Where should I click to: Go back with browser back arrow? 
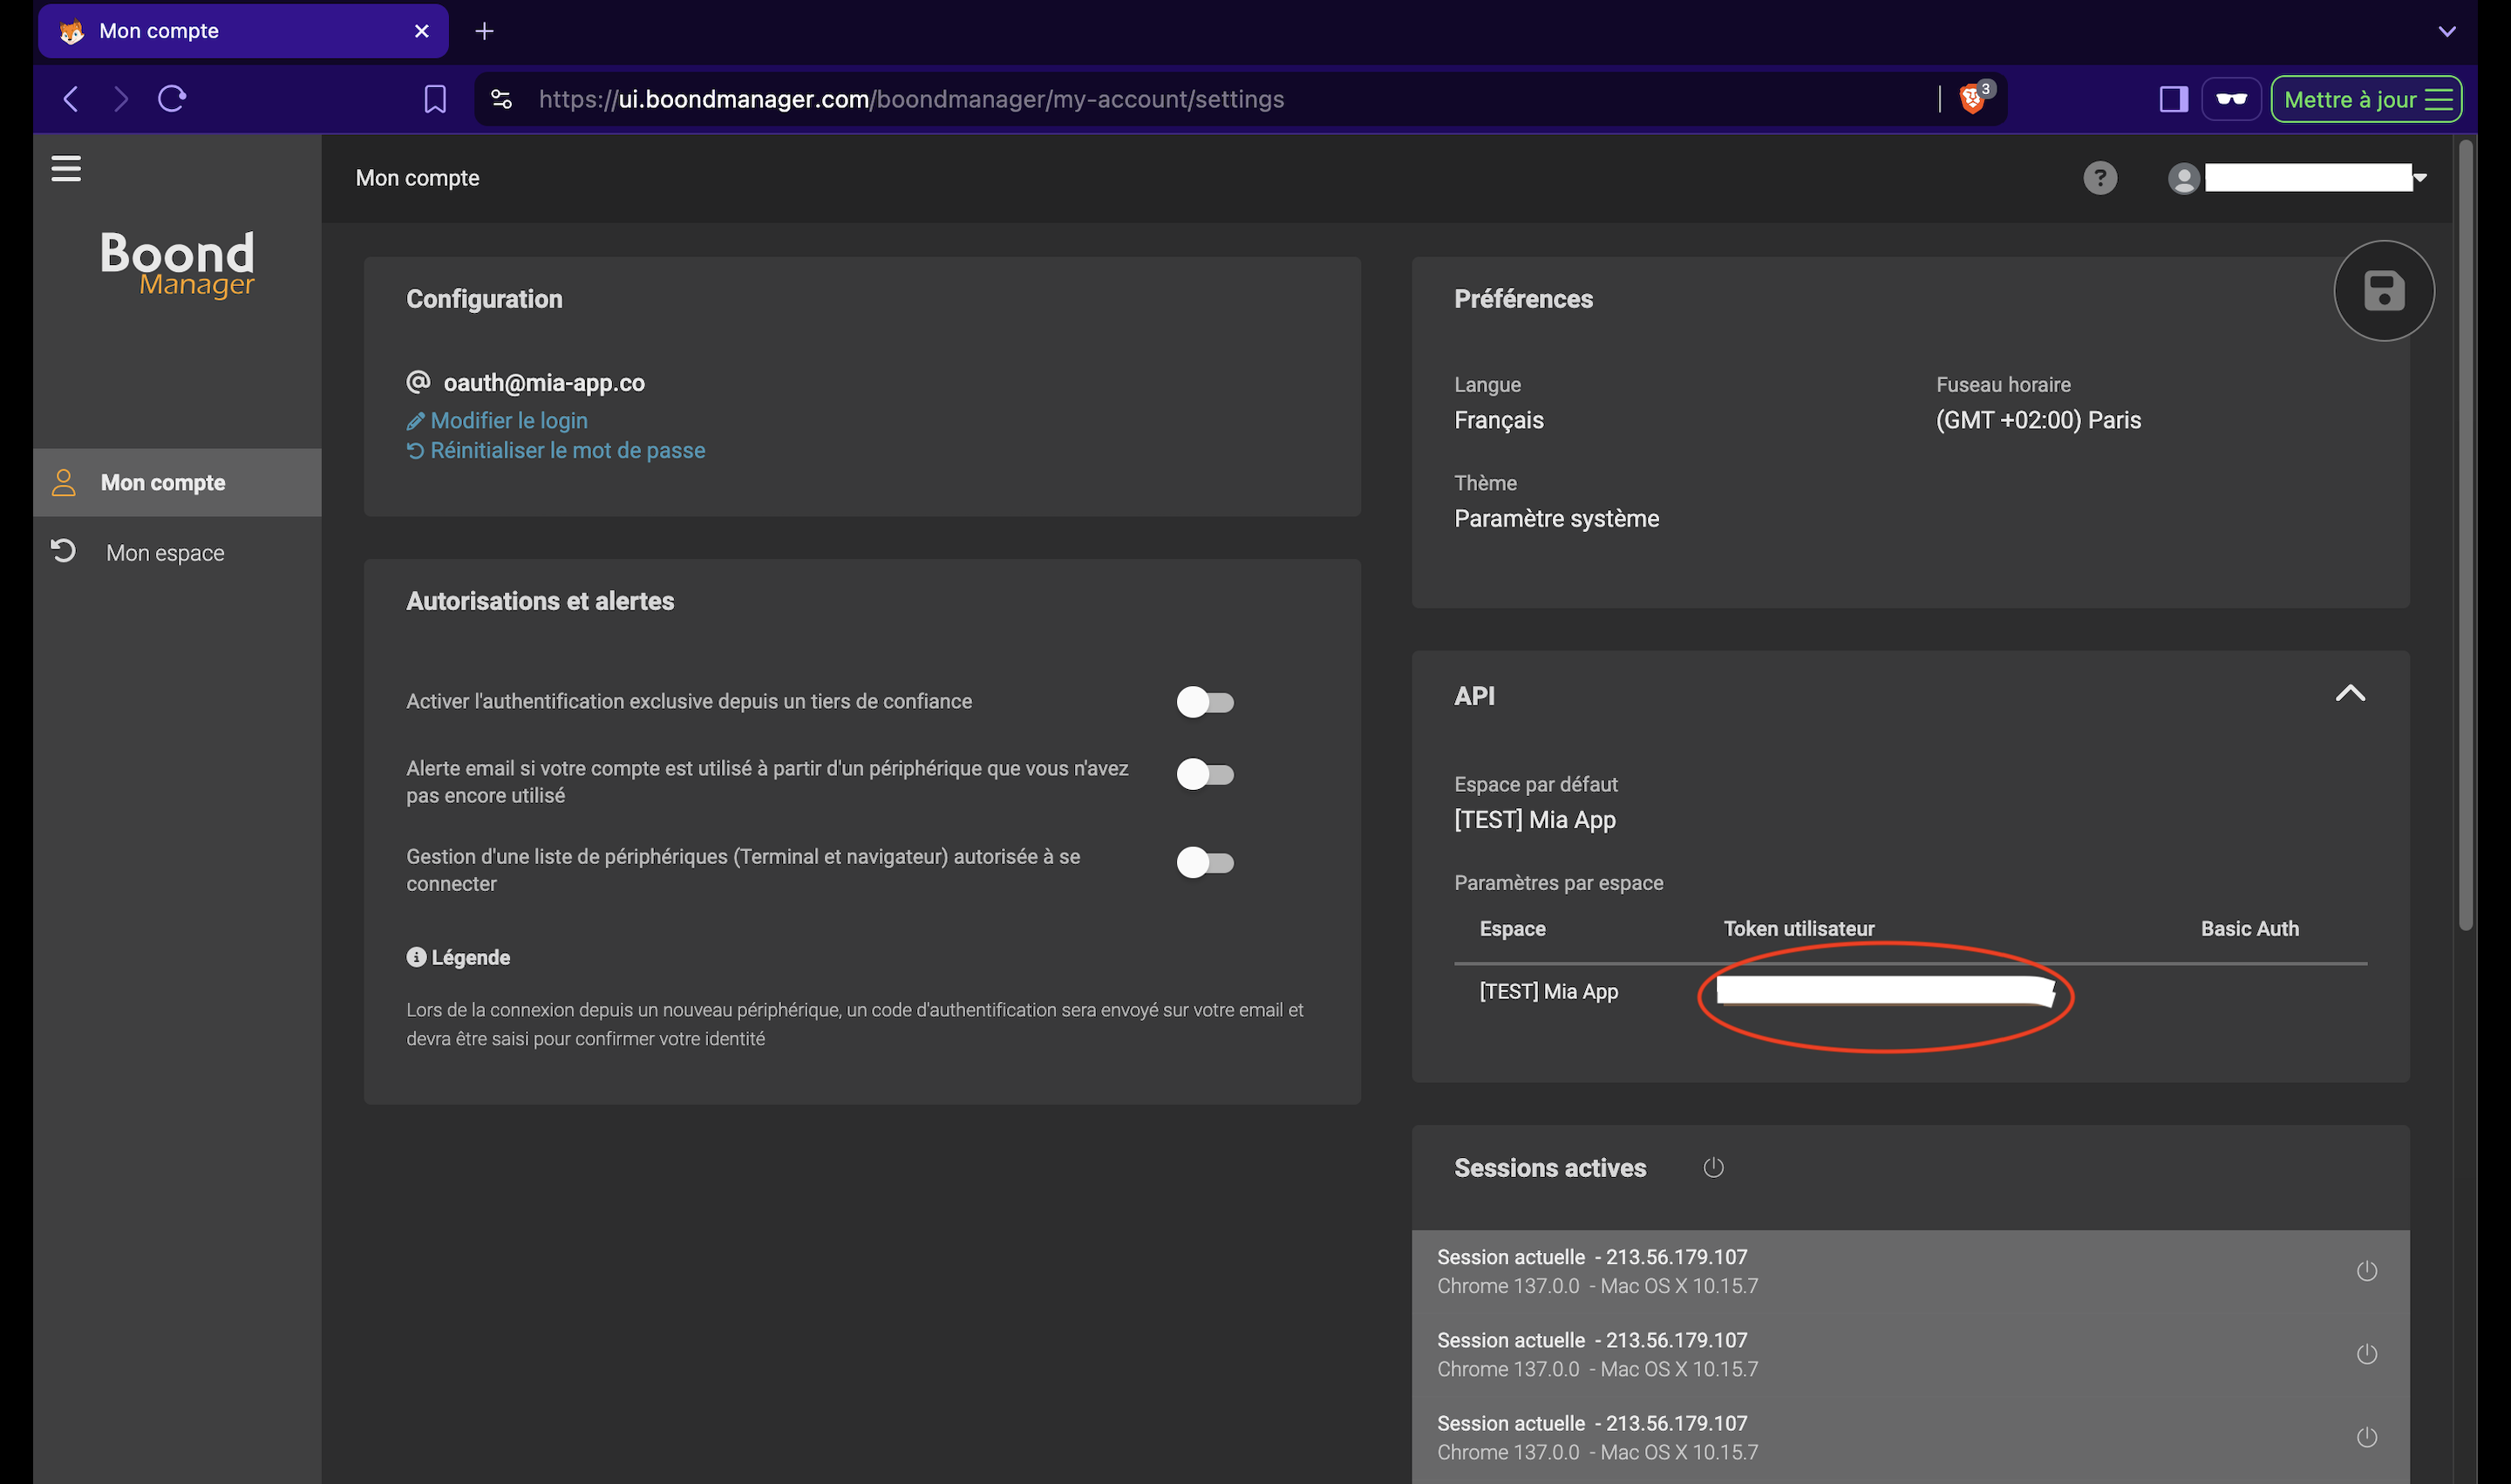coord(71,99)
